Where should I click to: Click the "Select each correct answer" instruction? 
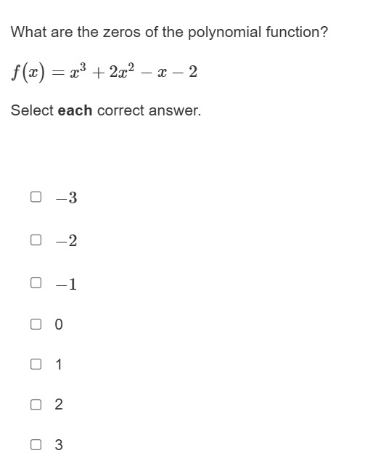[x=106, y=110]
